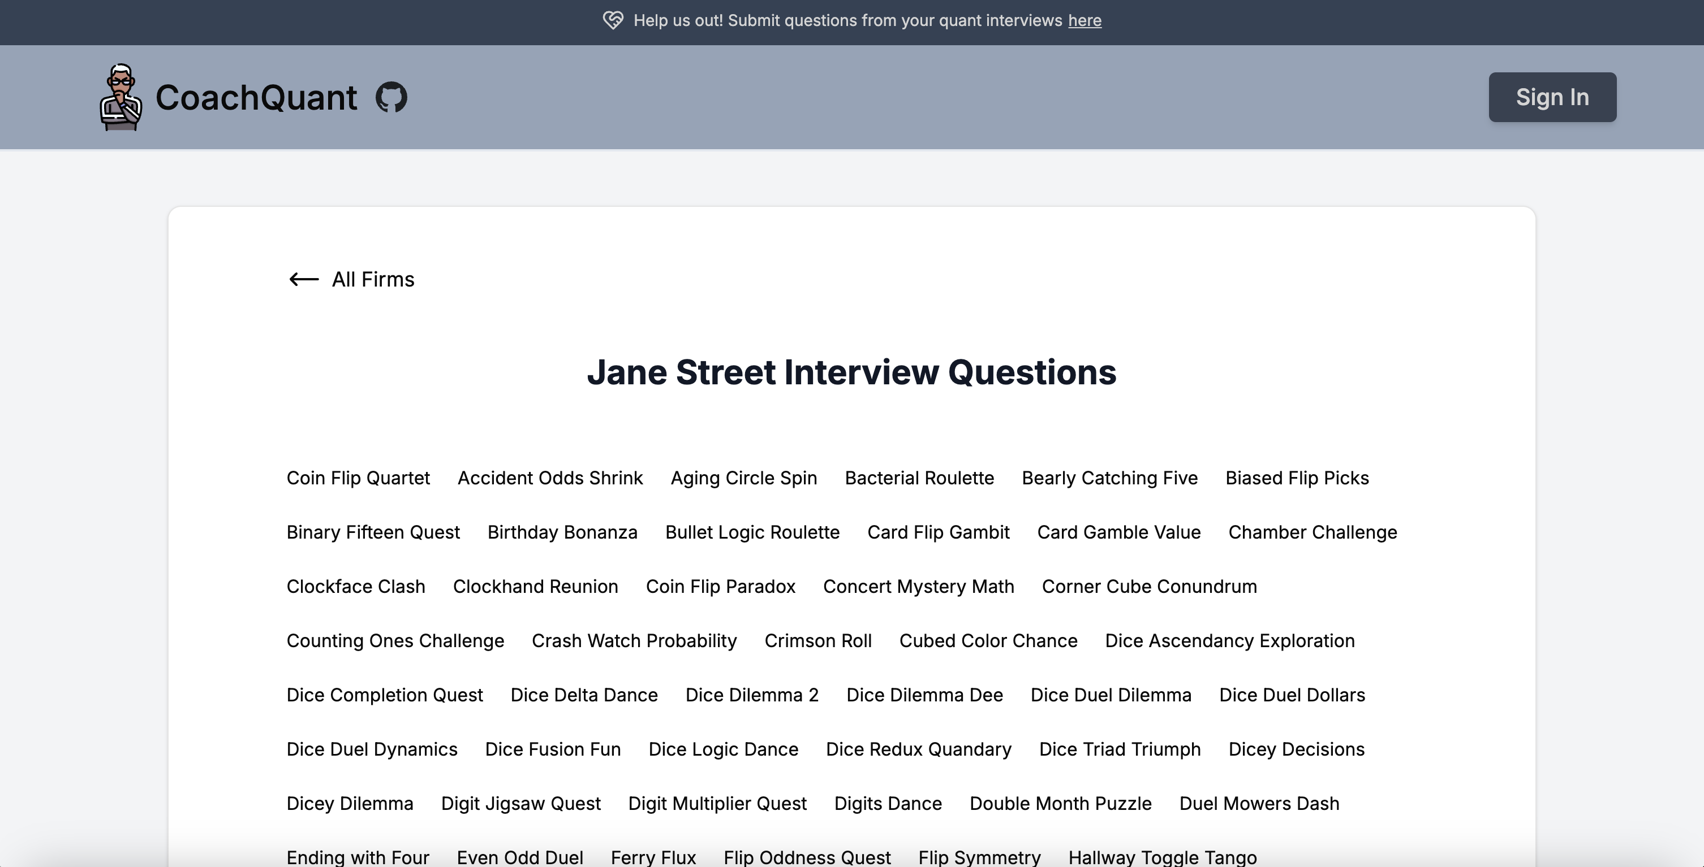Open Card Flip Gambit
Viewport: 1704px width, 867px height.
[x=938, y=532]
